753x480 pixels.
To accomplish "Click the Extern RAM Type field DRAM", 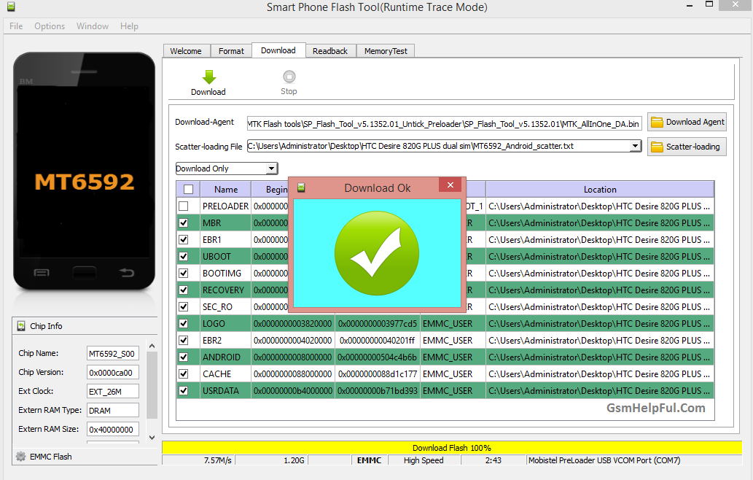I will [113, 410].
